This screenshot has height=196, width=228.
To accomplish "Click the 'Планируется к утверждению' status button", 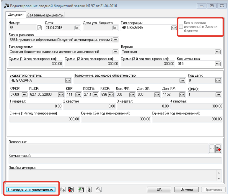I will click(x=31, y=190).
